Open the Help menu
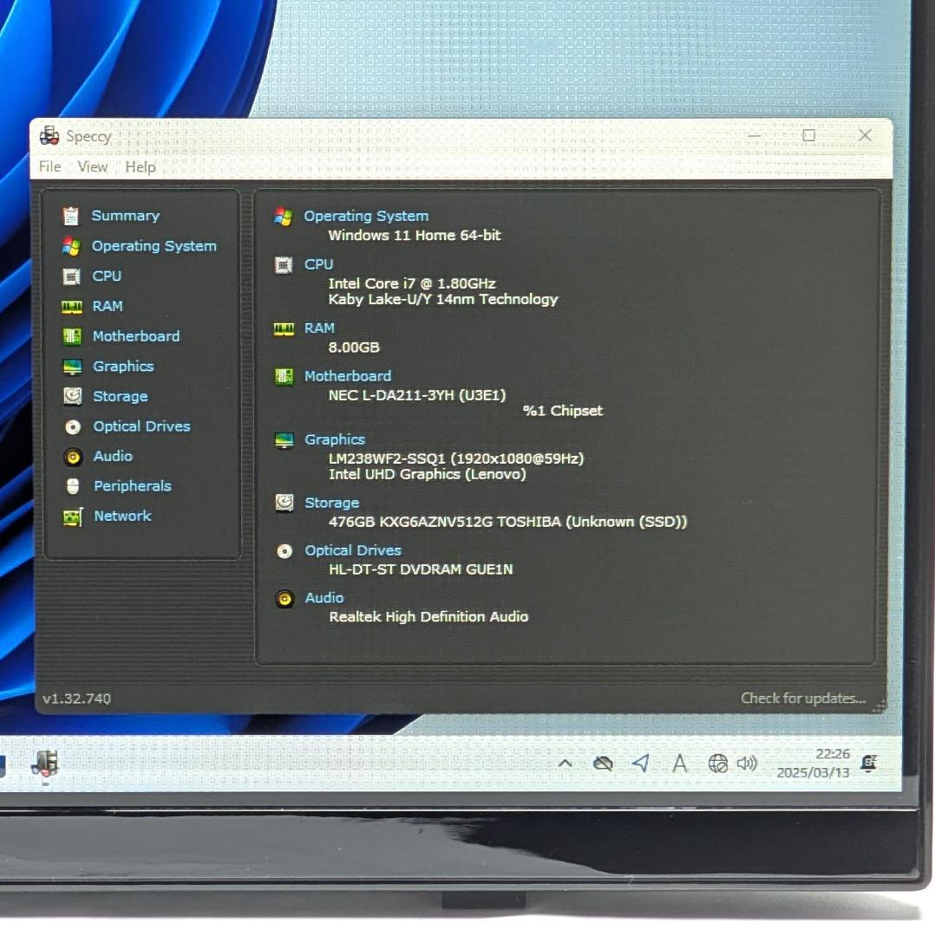 [x=140, y=166]
